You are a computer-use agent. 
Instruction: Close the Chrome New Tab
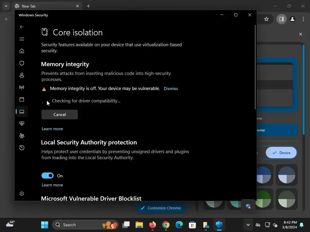(x=77, y=6)
